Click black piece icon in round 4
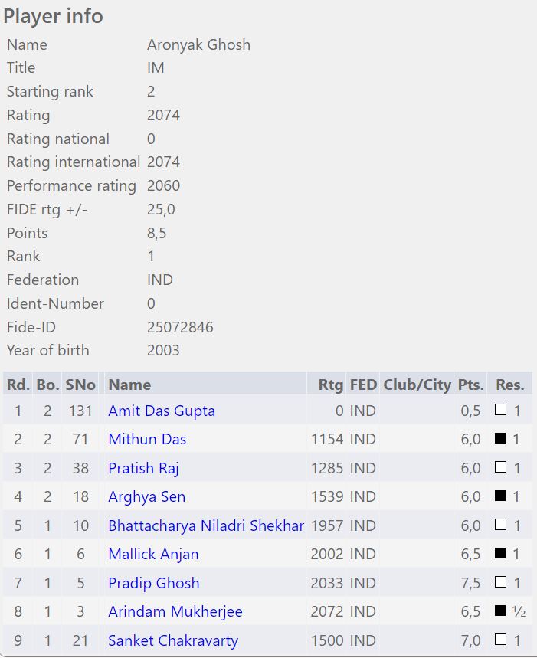 501,497
